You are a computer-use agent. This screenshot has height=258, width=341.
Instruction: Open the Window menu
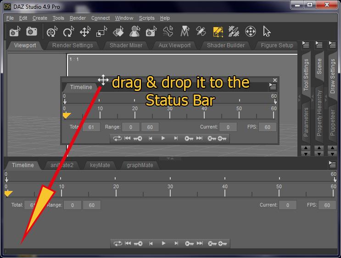click(x=124, y=18)
